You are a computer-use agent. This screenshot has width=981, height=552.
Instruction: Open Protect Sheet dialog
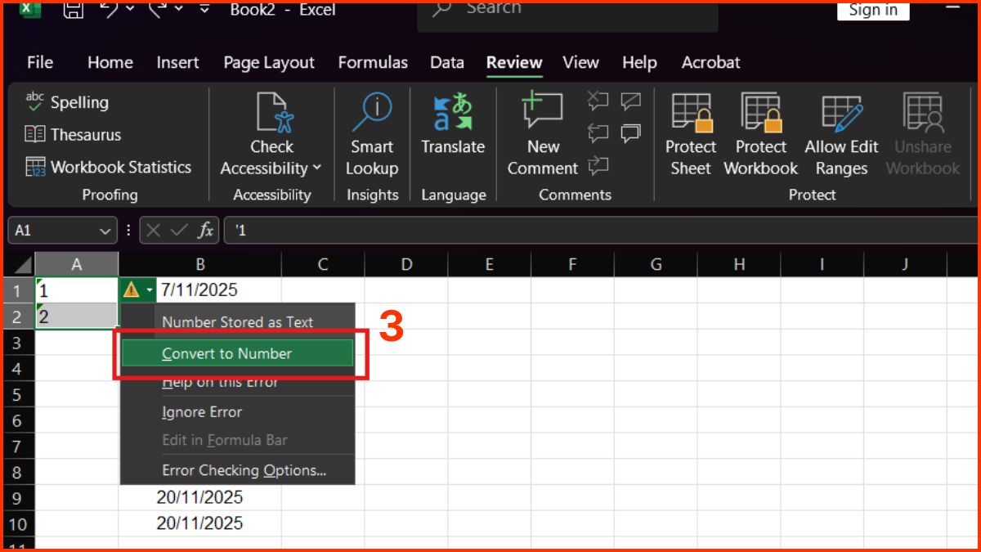click(x=690, y=135)
